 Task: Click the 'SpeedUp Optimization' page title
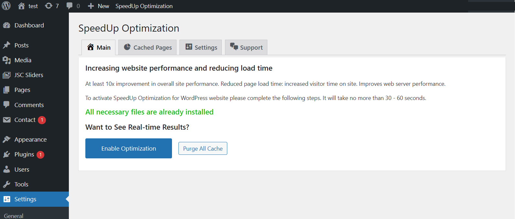click(x=129, y=28)
